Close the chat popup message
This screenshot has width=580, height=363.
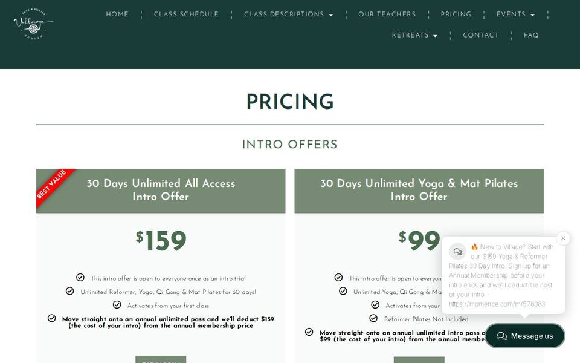(x=563, y=238)
